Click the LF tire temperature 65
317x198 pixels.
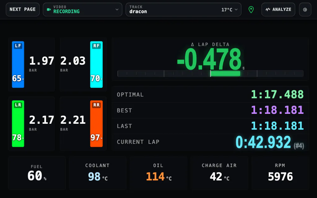pyautogui.click(x=18, y=78)
